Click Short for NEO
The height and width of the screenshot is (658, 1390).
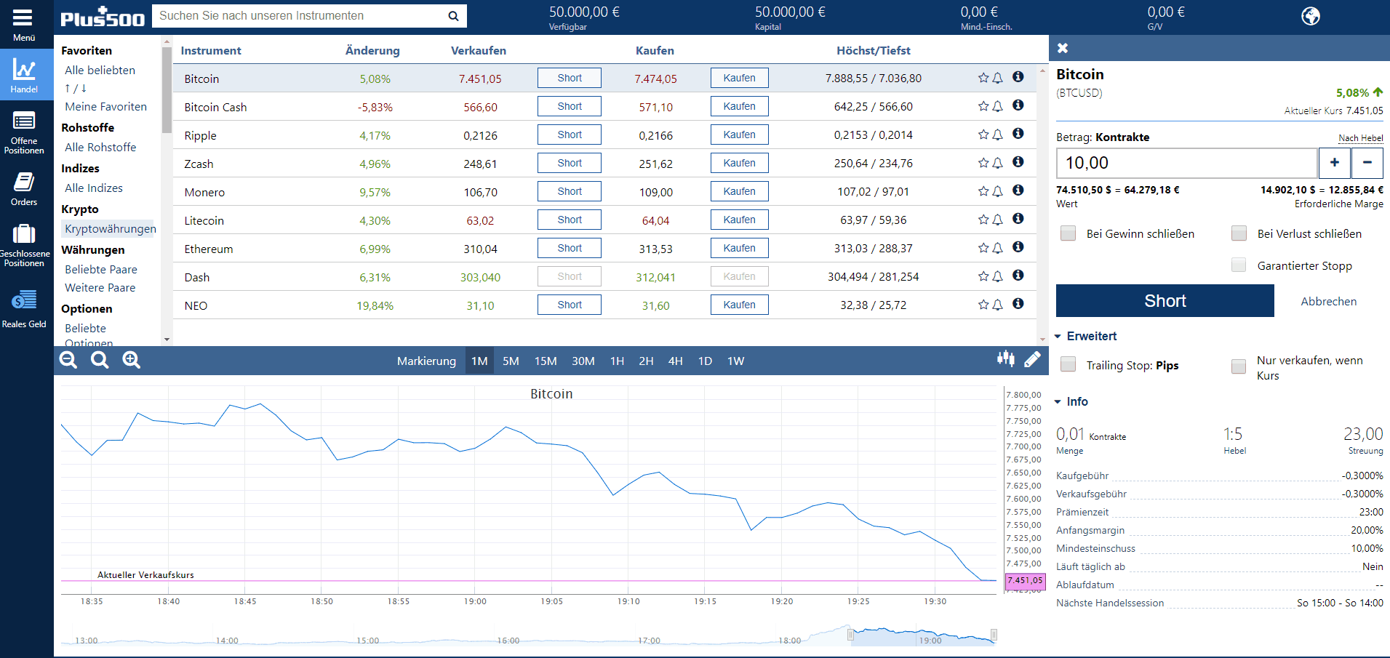click(570, 305)
